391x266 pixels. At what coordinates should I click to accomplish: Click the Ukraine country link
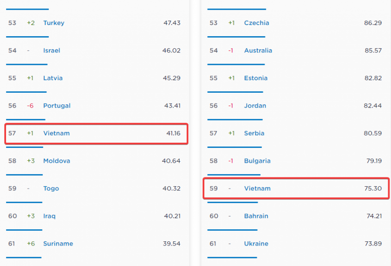pos(256,244)
